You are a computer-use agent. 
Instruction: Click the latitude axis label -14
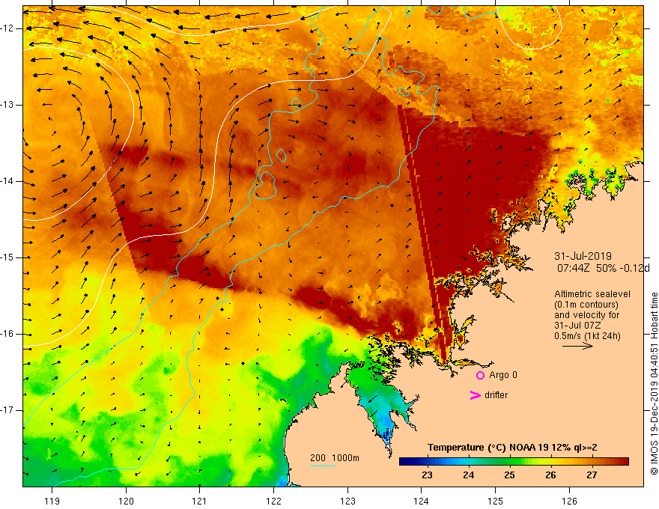pyautogui.click(x=7, y=181)
